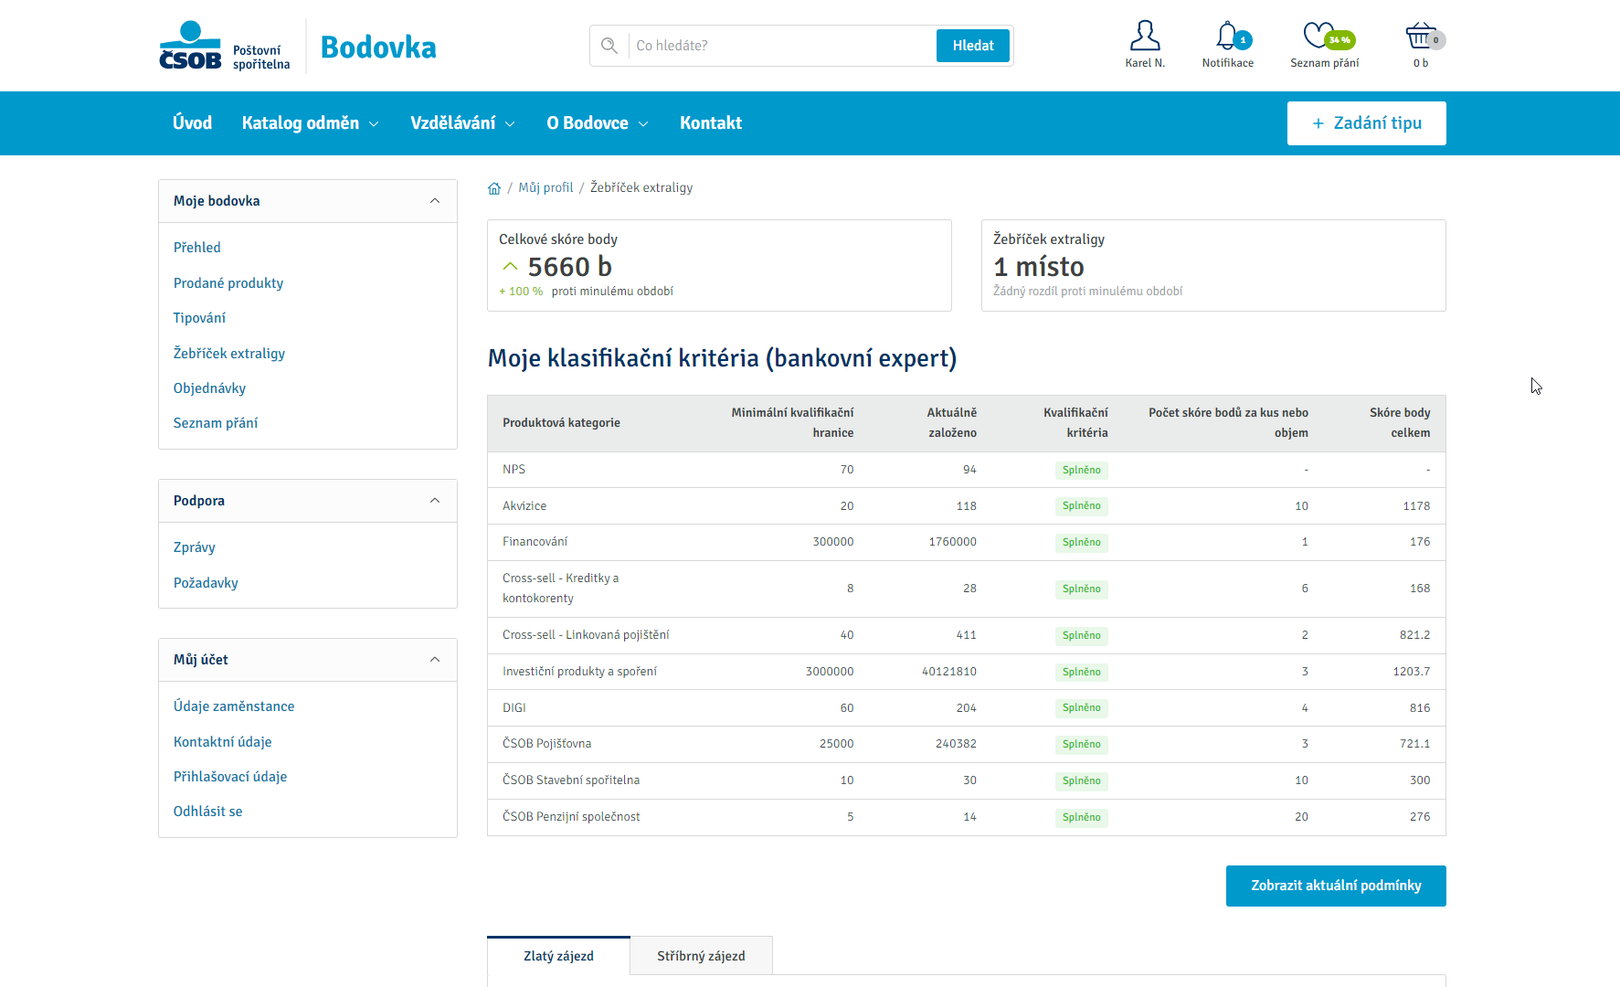The image size is (1620, 987).
Task: Open the Kontakt menu item
Action: click(711, 123)
